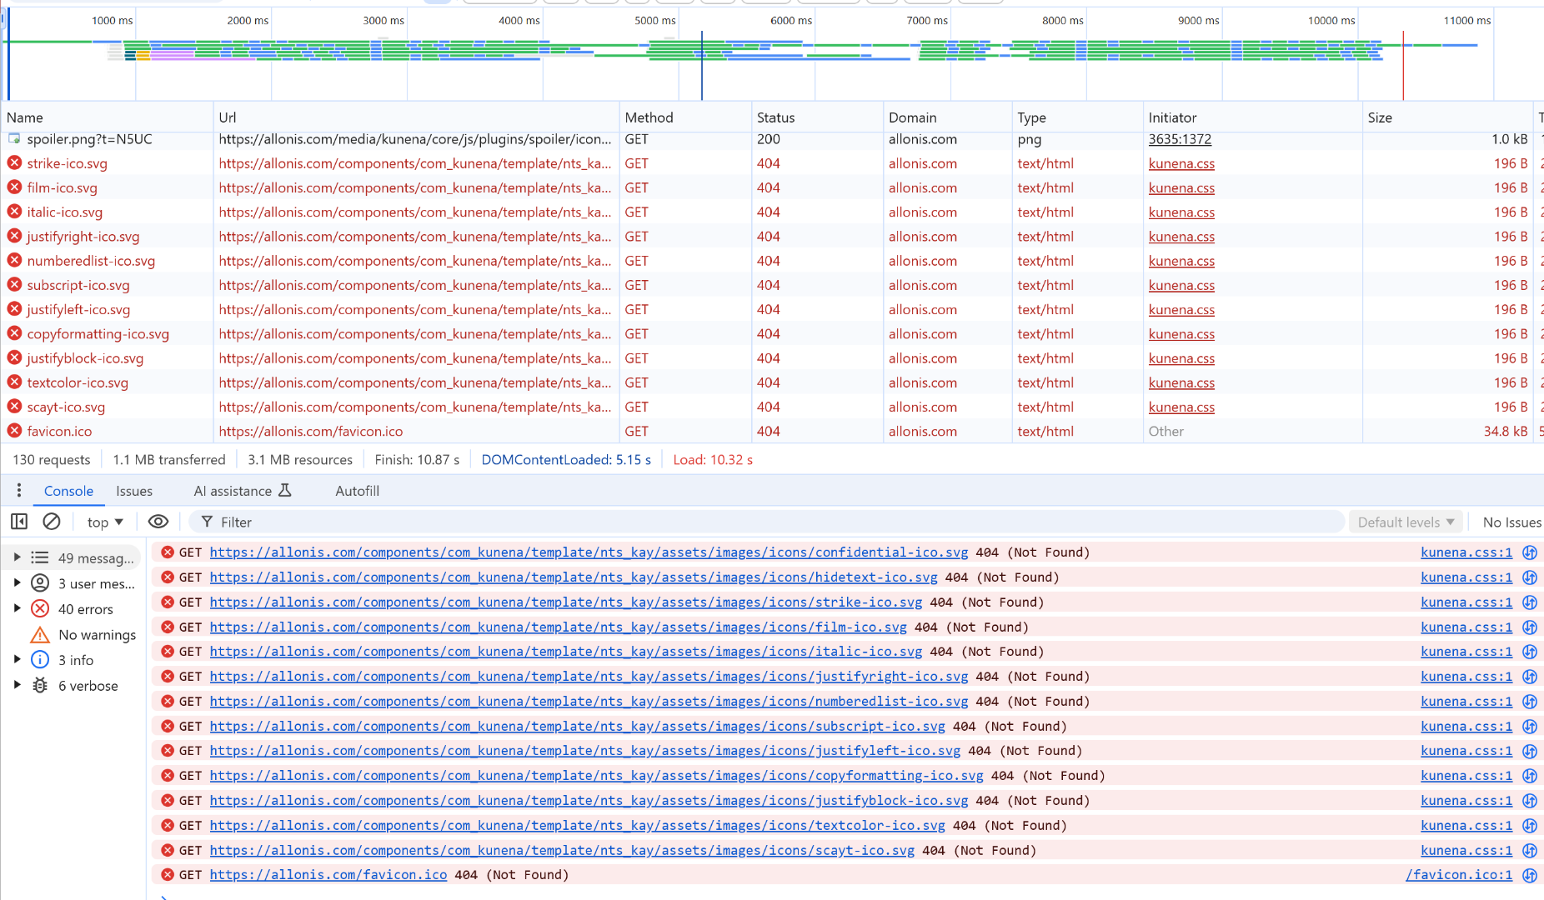The image size is (1544, 900).
Task: Open the Autofill tab
Action: [357, 492]
